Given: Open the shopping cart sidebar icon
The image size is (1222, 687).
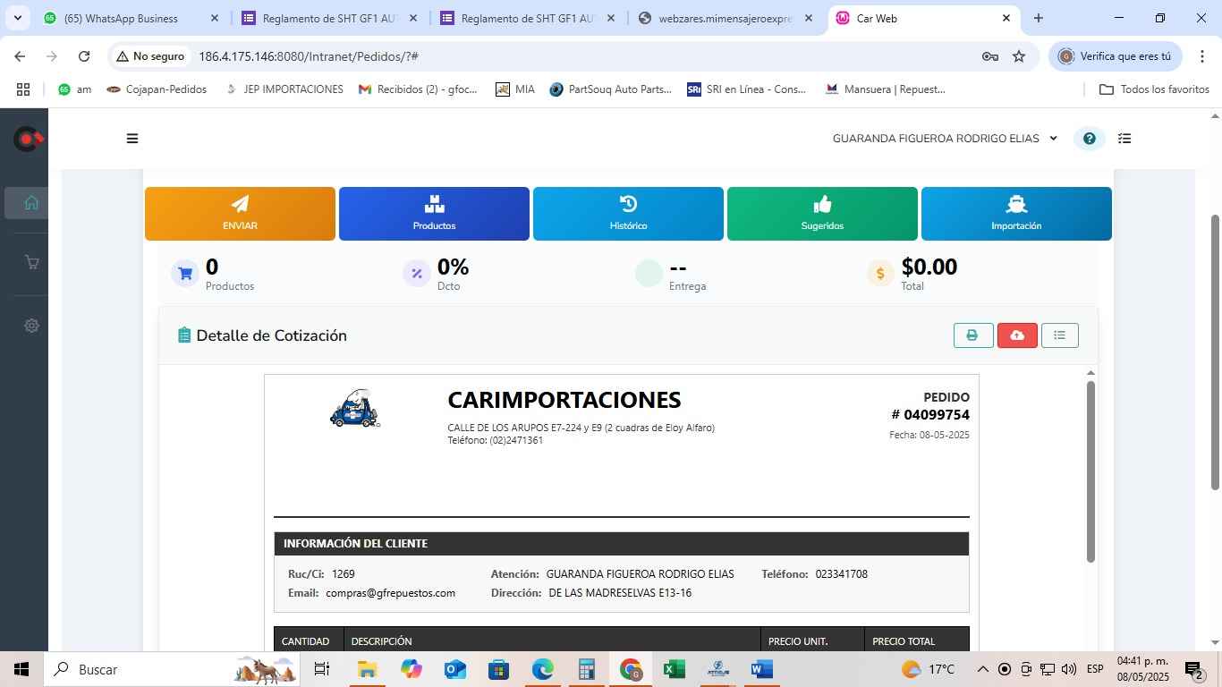Looking at the screenshot, I should click(x=31, y=263).
